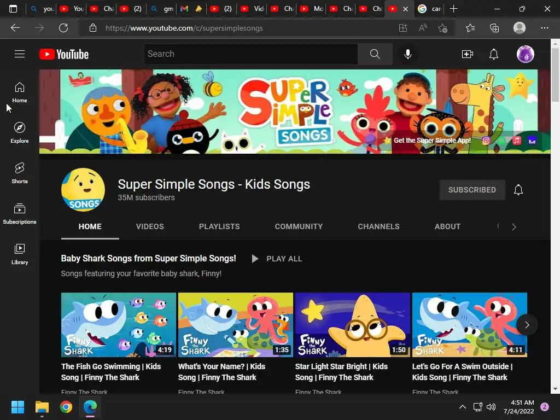
Task: Open browser profile icon
Action: pos(520,28)
